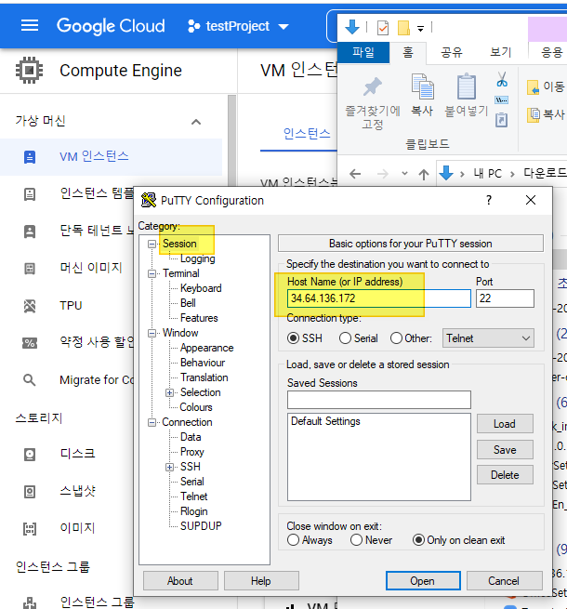The height and width of the screenshot is (609, 567).
Task: Click the Help button in PuTTY
Action: (261, 581)
